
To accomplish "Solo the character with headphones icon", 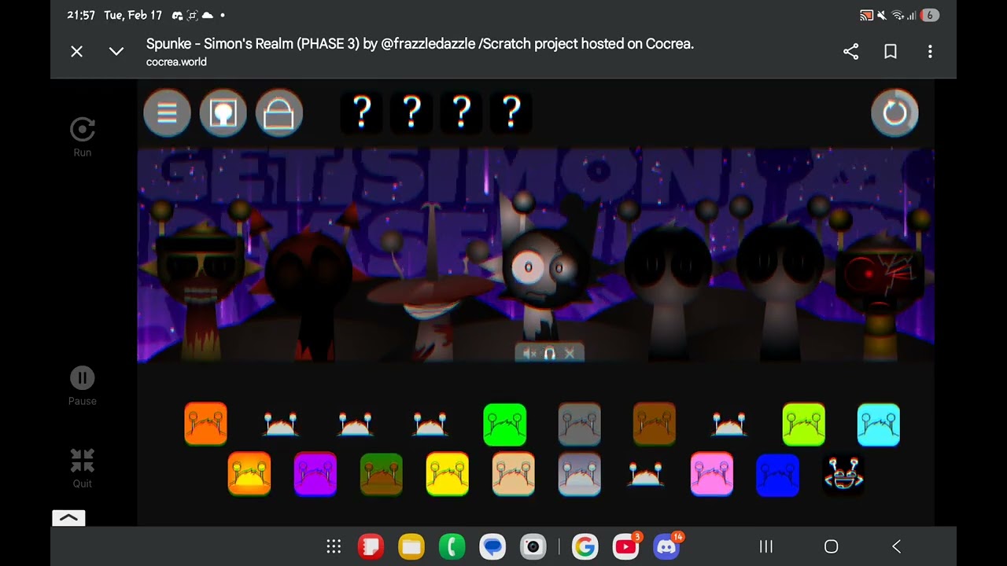I will point(550,354).
